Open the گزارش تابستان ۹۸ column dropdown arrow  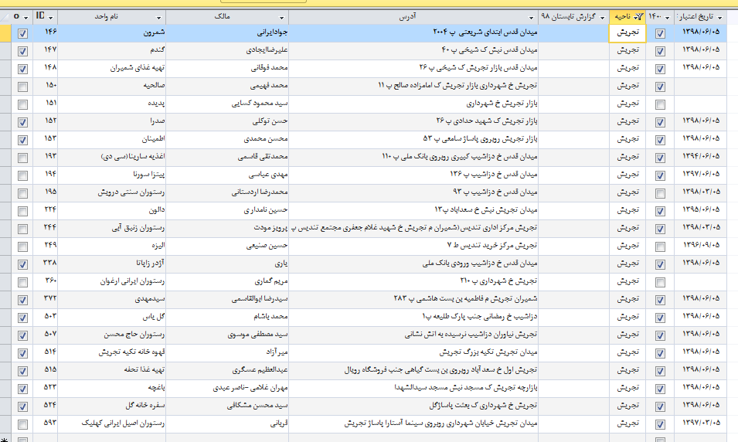pyautogui.click(x=603, y=18)
